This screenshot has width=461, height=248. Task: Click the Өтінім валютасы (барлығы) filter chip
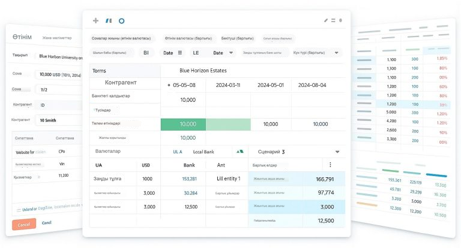click(188, 38)
